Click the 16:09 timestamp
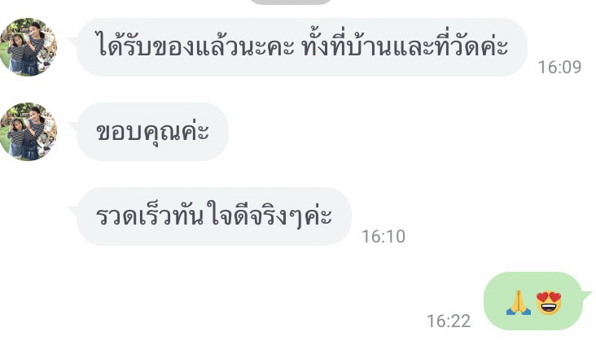This screenshot has width=596, height=345. (x=559, y=68)
